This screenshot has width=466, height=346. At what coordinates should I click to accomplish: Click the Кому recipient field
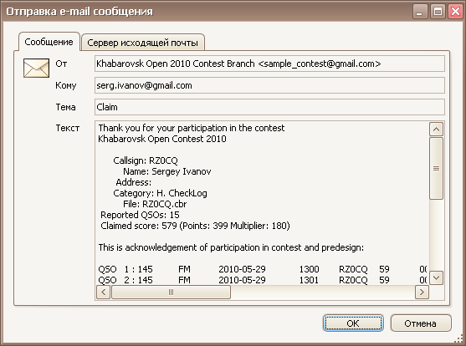click(269, 85)
